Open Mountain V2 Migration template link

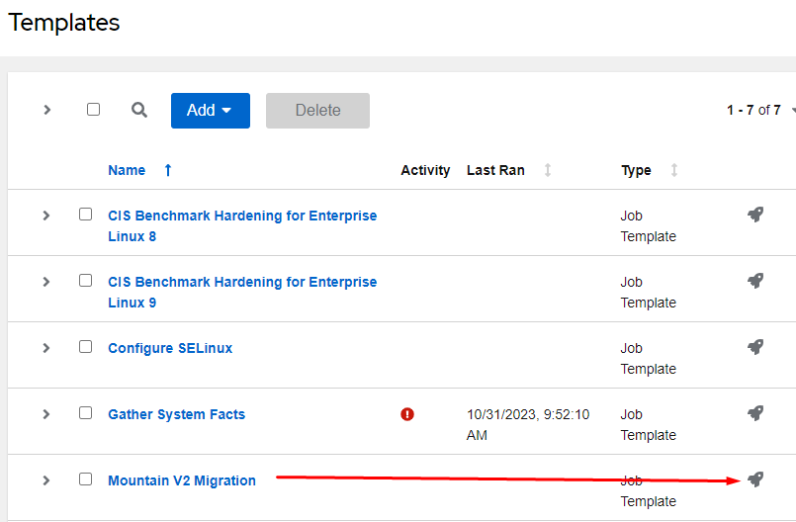[182, 480]
